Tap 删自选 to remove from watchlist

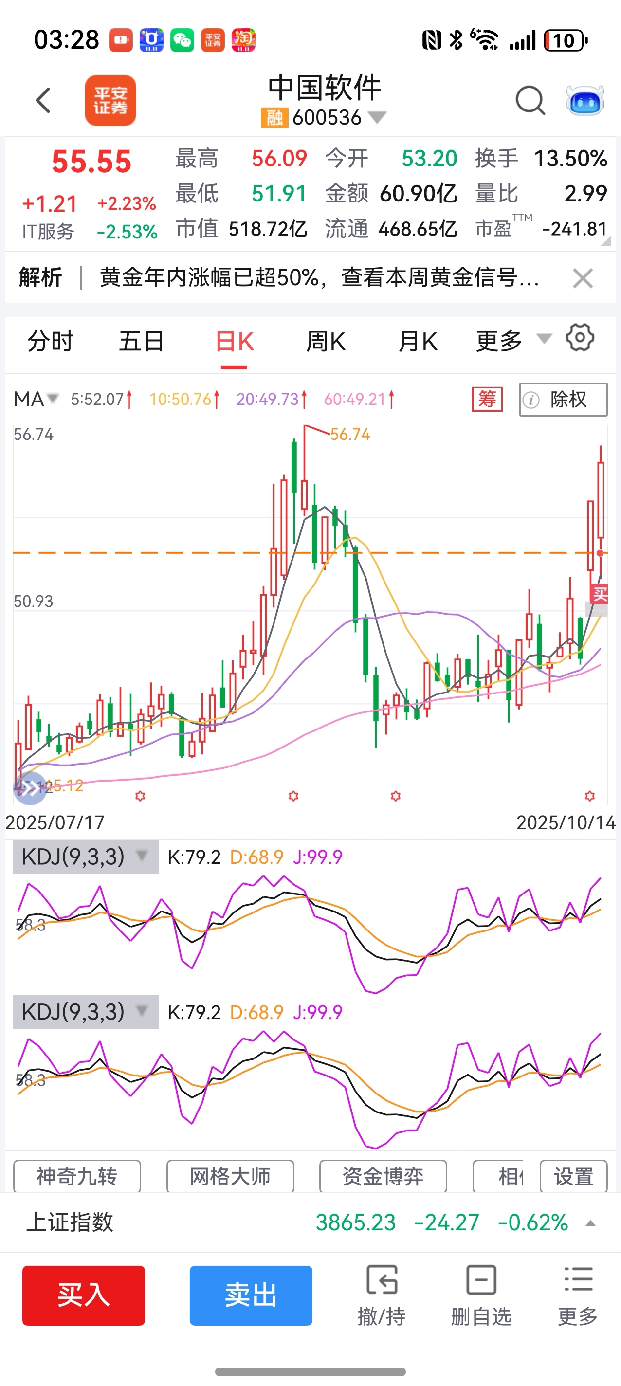pyautogui.click(x=481, y=1295)
